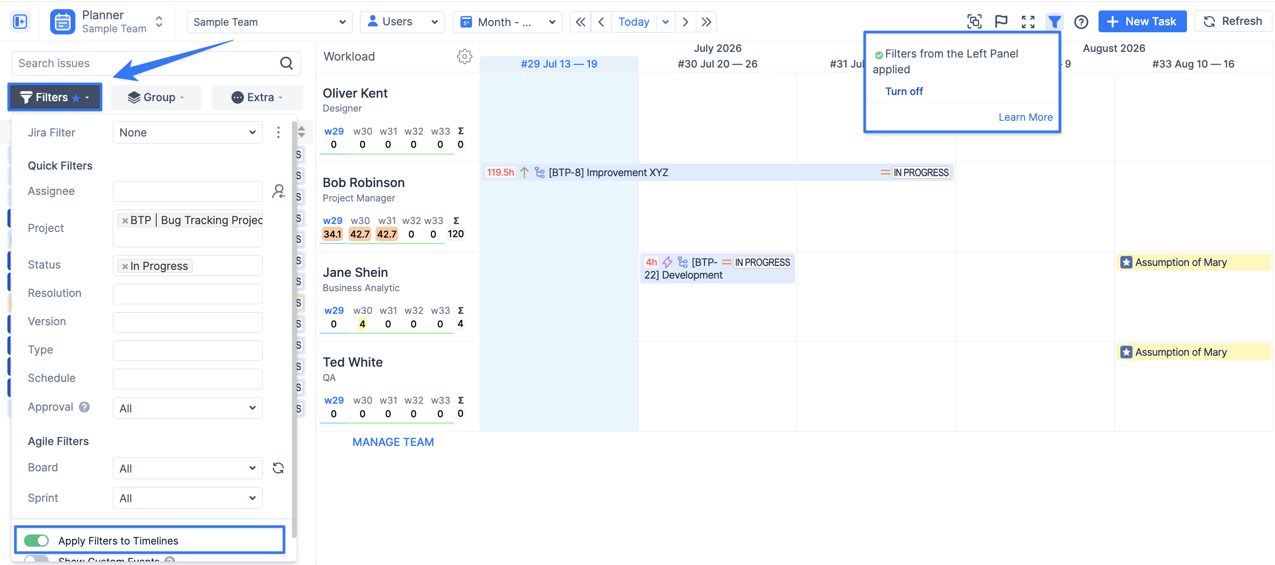Image resolution: width=1275 pixels, height=565 pixels.
Task: Click the Version filter field
Action: (x=187, y=322)
